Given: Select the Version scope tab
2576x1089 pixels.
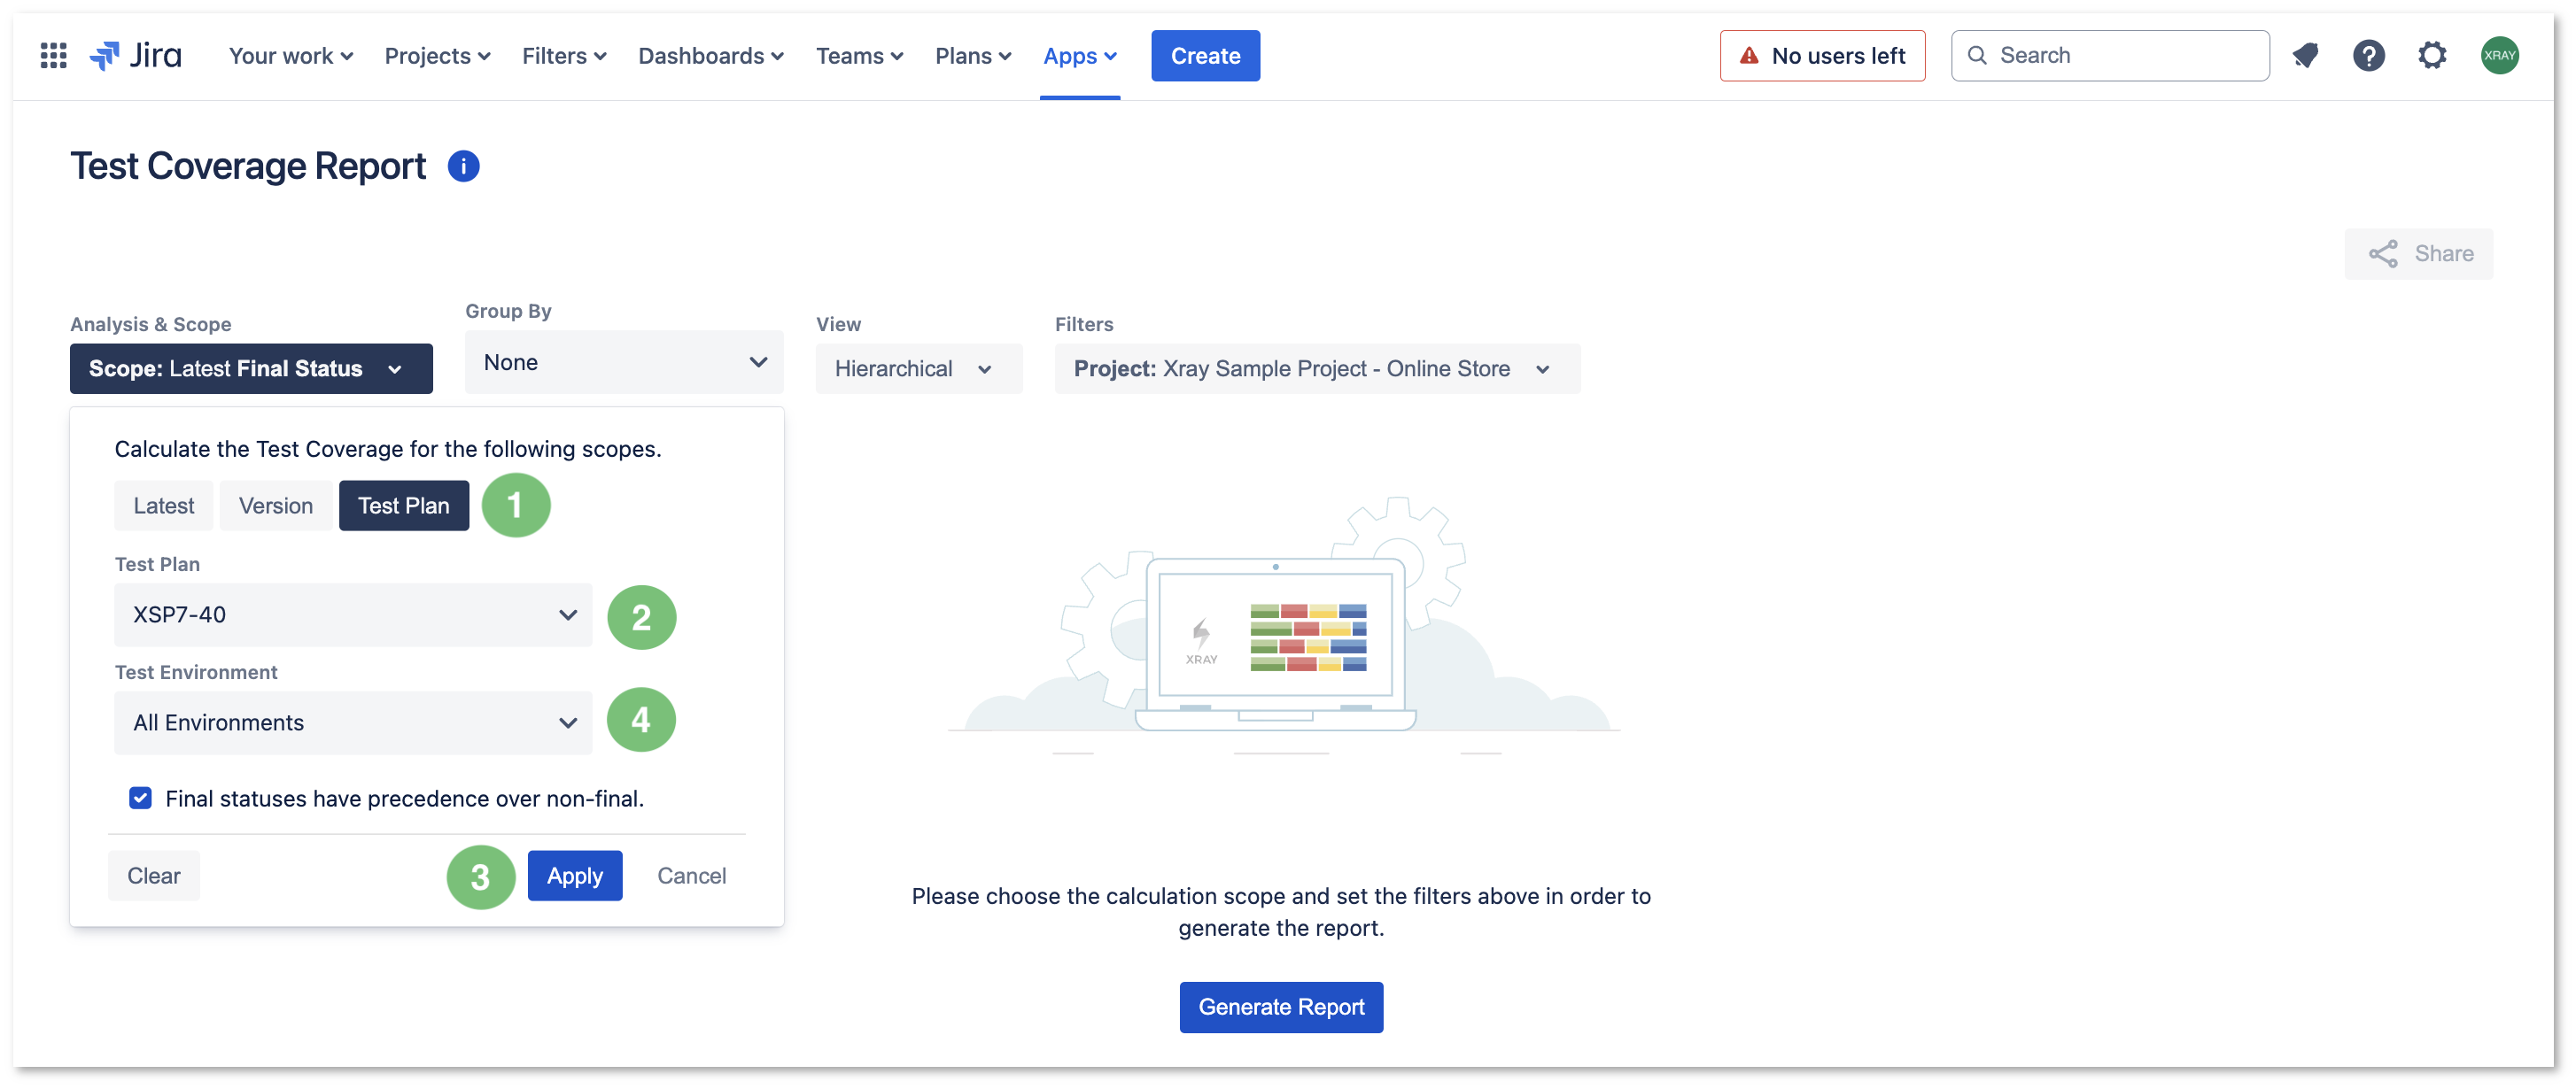Looking at the screenshot, I should (275, 506).
